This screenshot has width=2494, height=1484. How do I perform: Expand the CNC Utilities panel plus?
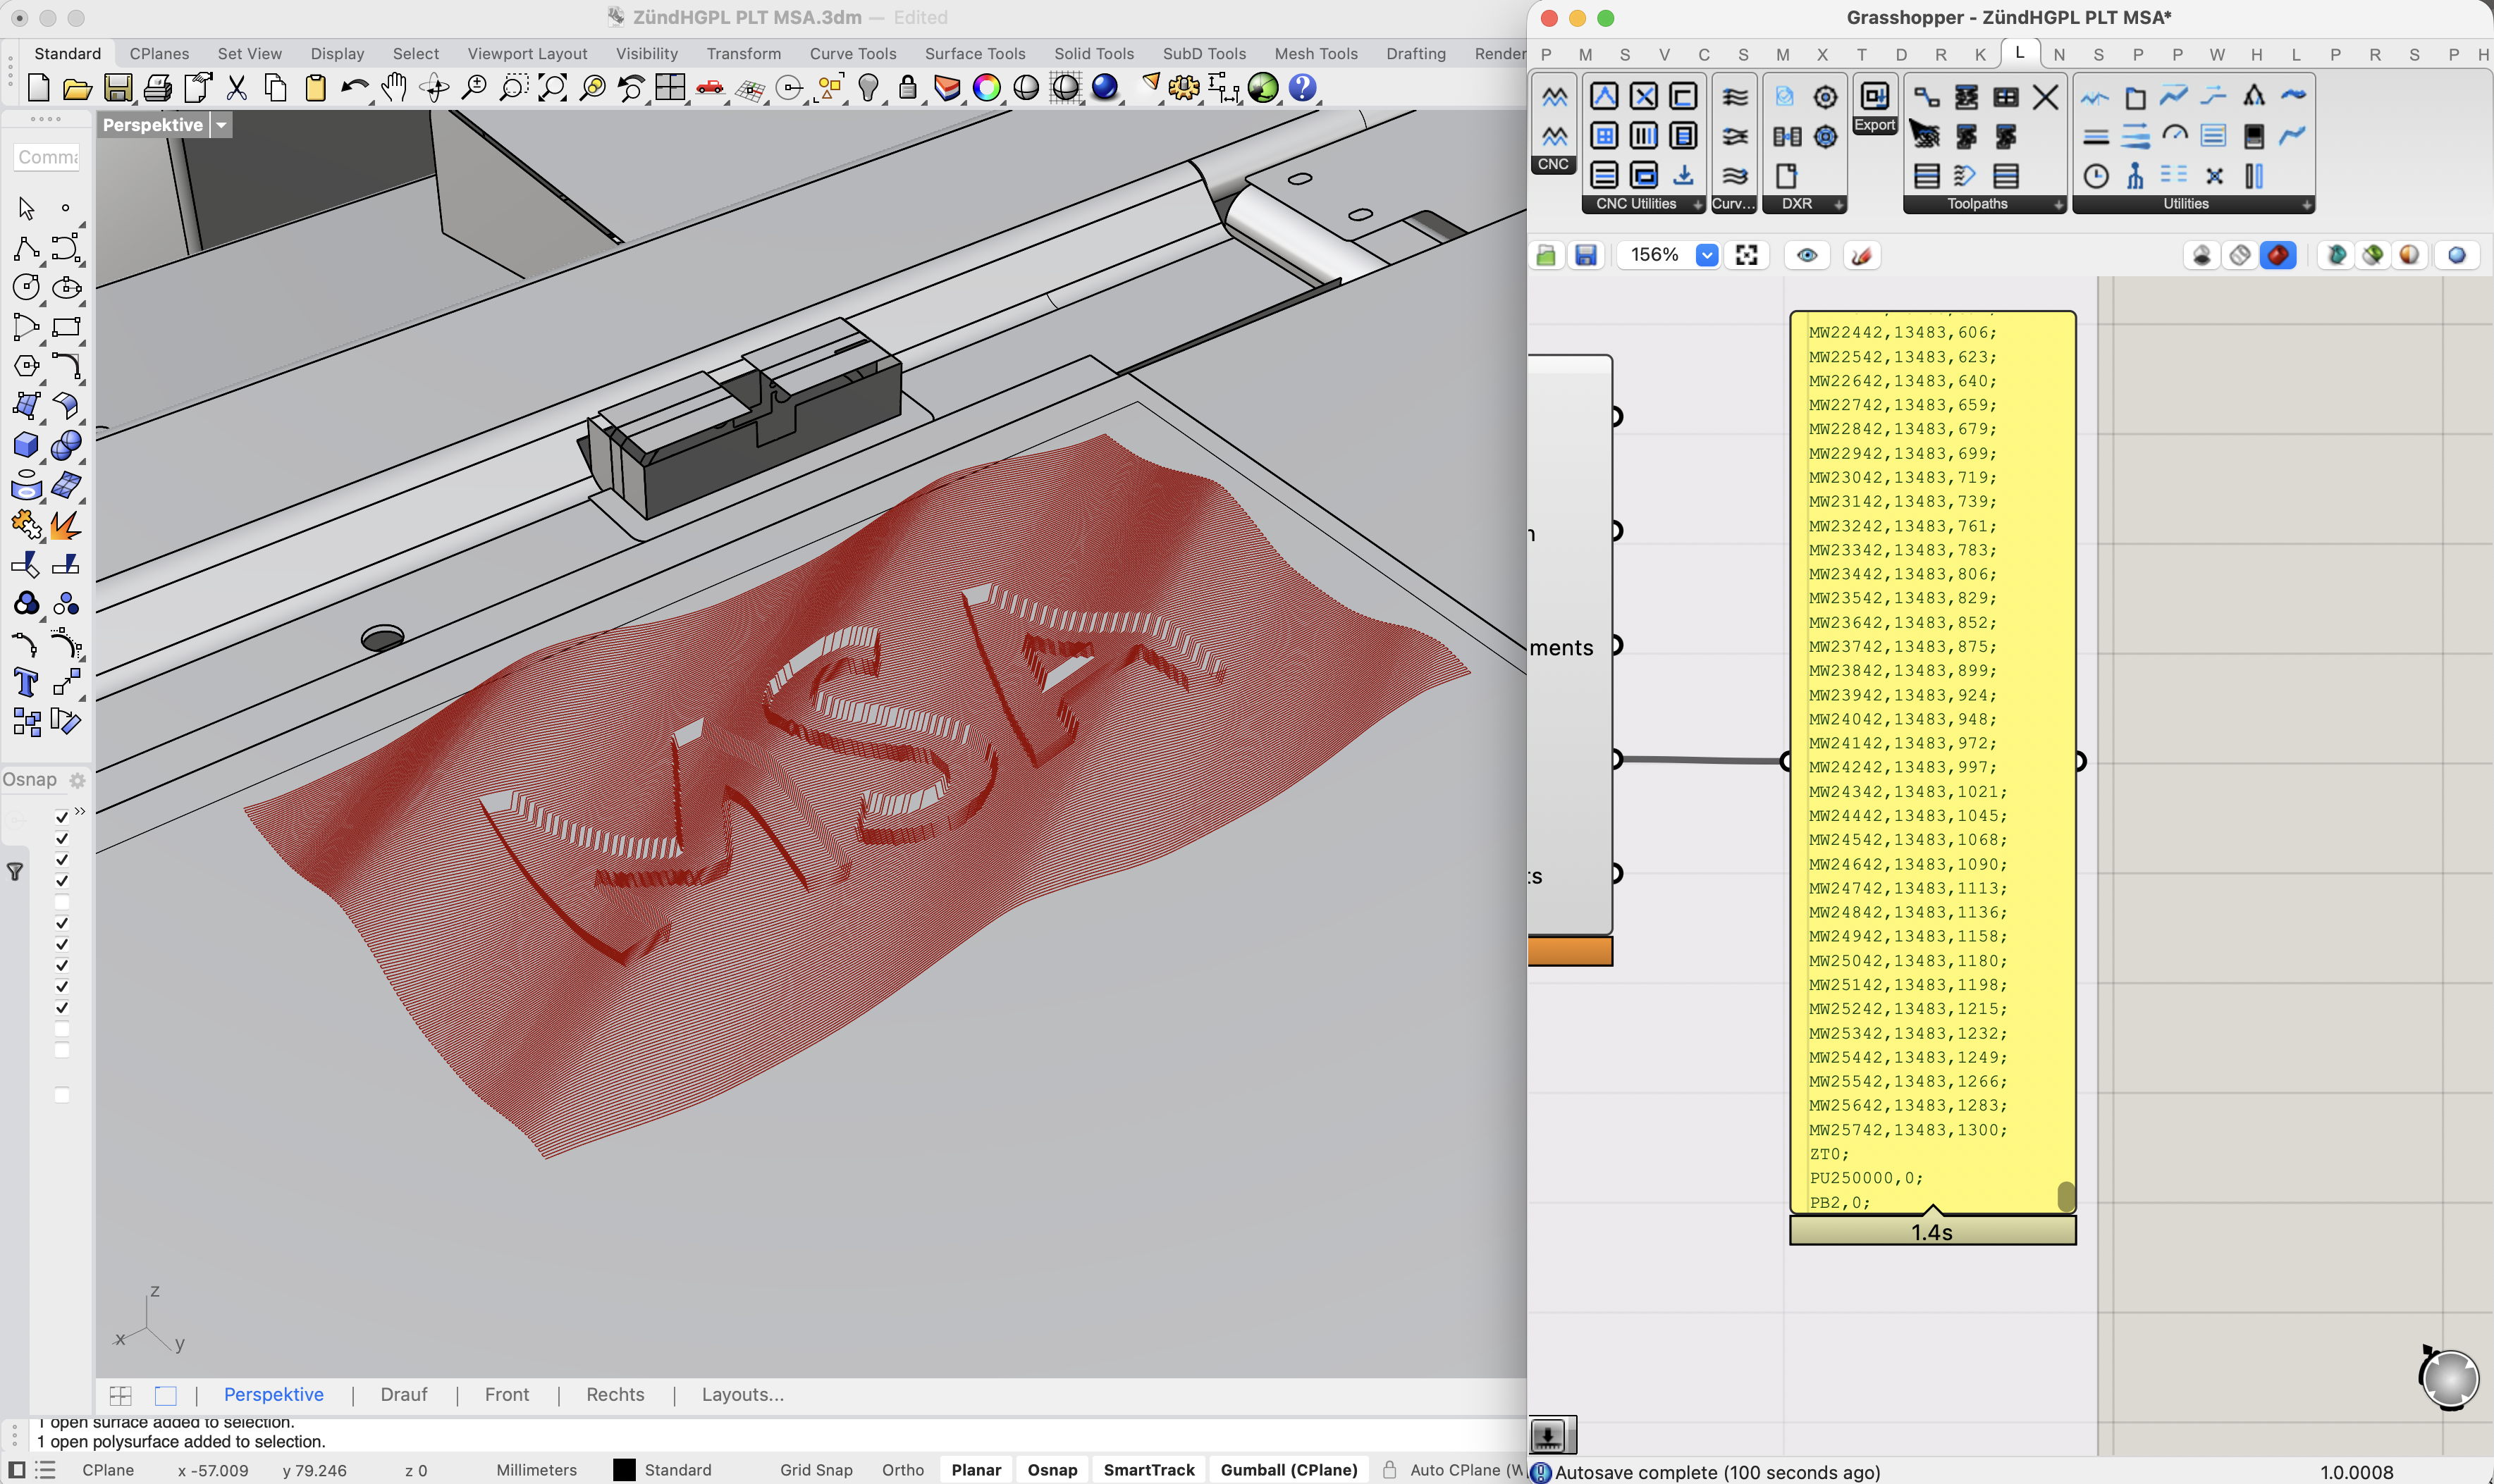(1697, 205)
